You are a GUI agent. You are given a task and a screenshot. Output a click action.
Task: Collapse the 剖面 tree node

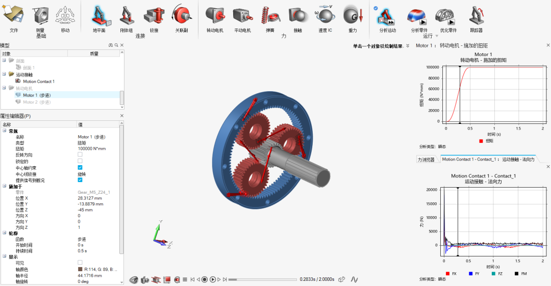pos(4,61)
